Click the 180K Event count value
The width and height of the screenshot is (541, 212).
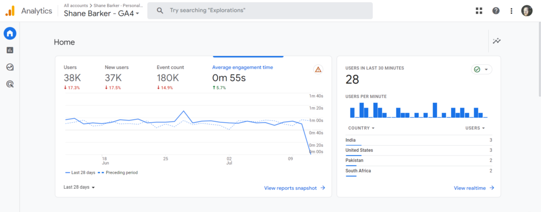pyautogui.click(x=167, y=78)
